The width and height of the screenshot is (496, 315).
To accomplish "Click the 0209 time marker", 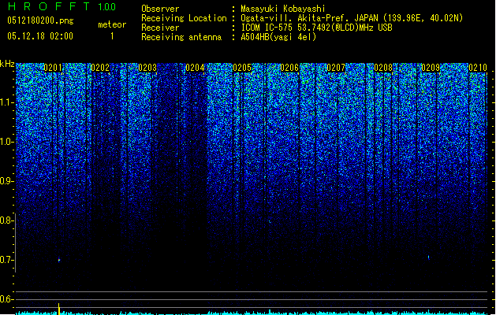I will click(x=431, y=68).
